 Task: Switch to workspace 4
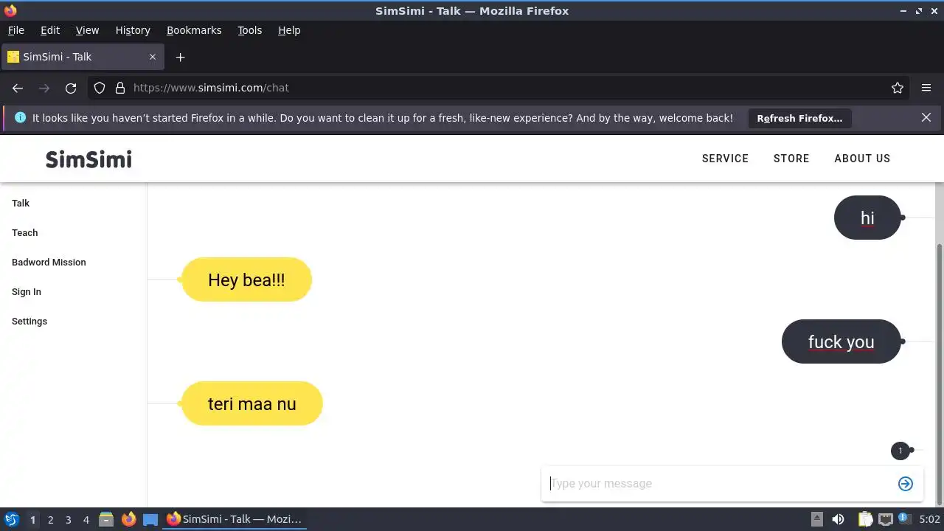tap(86, 520)
